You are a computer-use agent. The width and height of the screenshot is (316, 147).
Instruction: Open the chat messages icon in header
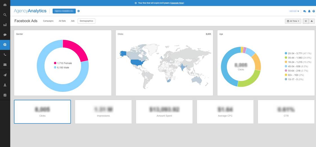point(305,11)
